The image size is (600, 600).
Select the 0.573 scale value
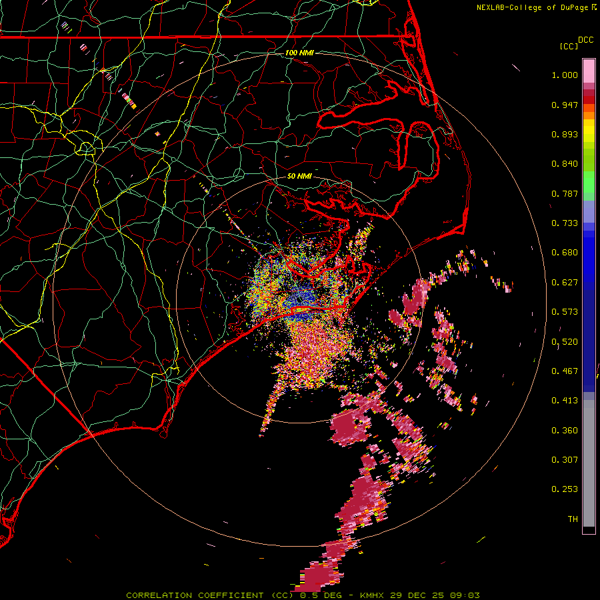click(565, 312)
